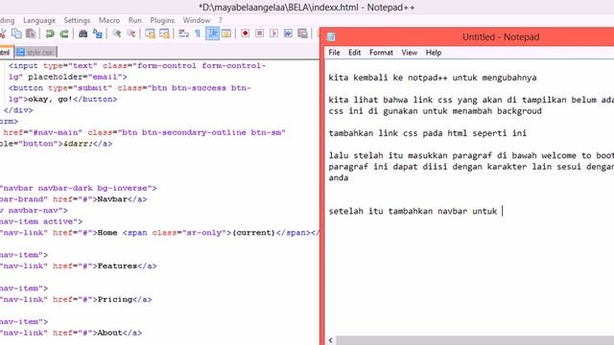614x345 pixels.
Task: Click line 'tambahkan link css pada html seperti ini'
Action: tap(428, 133)
